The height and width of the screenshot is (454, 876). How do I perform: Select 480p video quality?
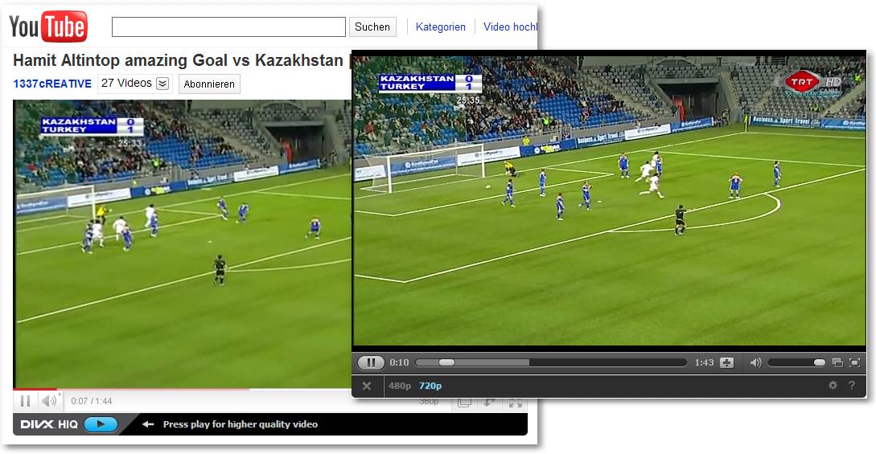(x=400, y=386)
